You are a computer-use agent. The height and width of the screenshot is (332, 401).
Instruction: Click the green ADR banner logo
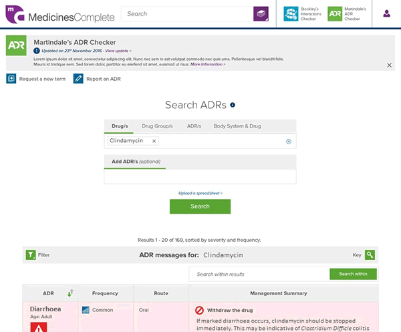(16, 45)
